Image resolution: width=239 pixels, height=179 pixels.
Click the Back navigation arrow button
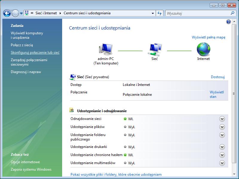point(7,13)
